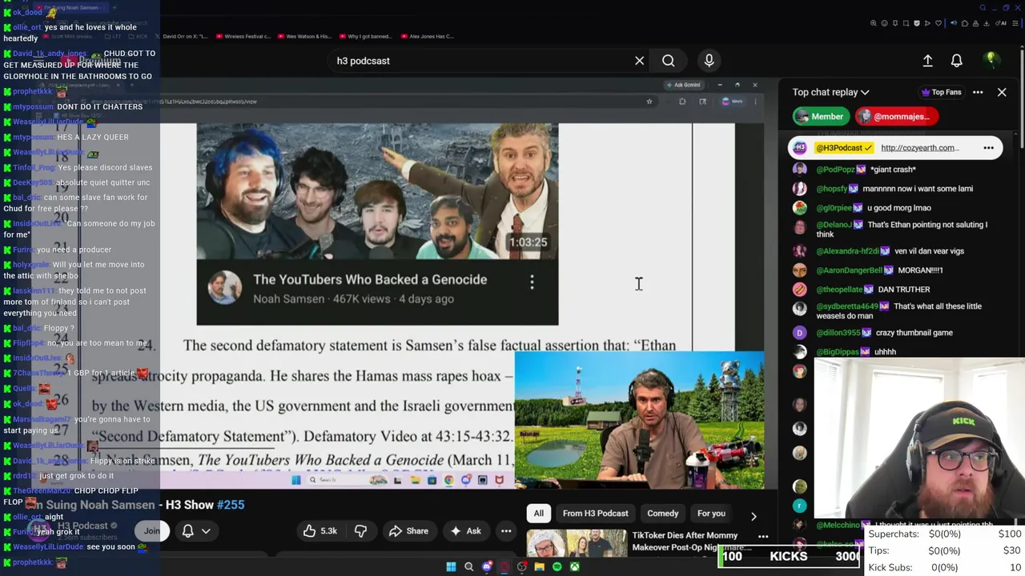Open the YouTube upload/create icon
The width and height of the screenshot is (1025, 576).
click(927, 61)
